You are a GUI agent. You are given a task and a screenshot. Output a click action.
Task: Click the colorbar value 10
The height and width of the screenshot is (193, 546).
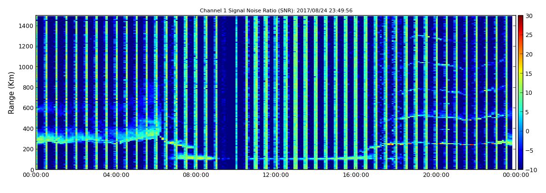pos(529,92)
